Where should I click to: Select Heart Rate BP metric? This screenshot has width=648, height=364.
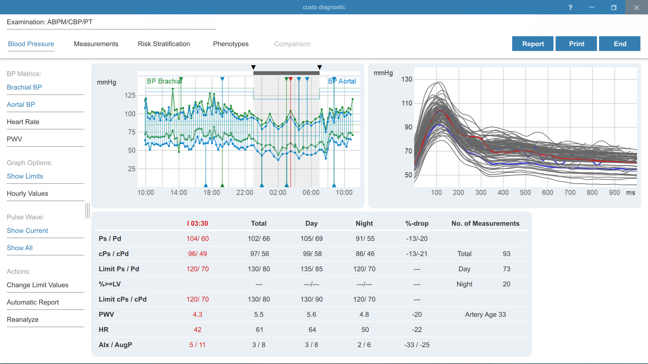tap(23, 122)
